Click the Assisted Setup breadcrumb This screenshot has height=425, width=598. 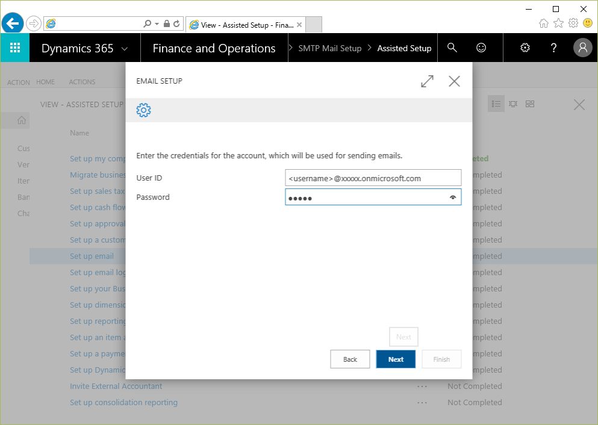click(x=404, y=48)
